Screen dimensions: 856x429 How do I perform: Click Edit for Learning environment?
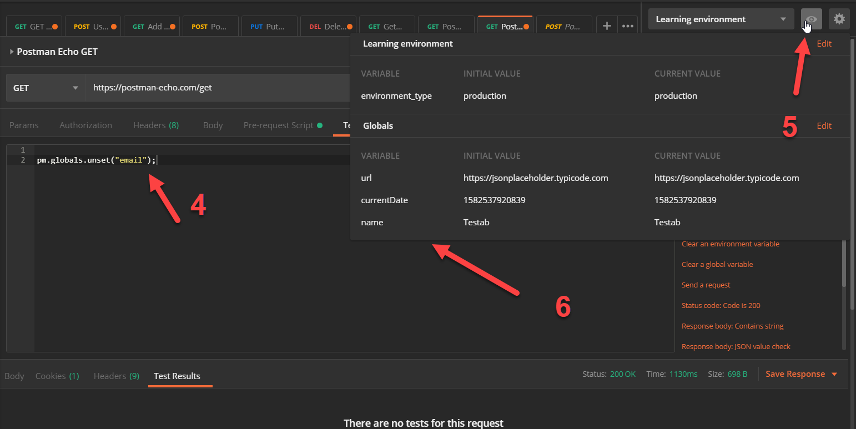point(824,43)
